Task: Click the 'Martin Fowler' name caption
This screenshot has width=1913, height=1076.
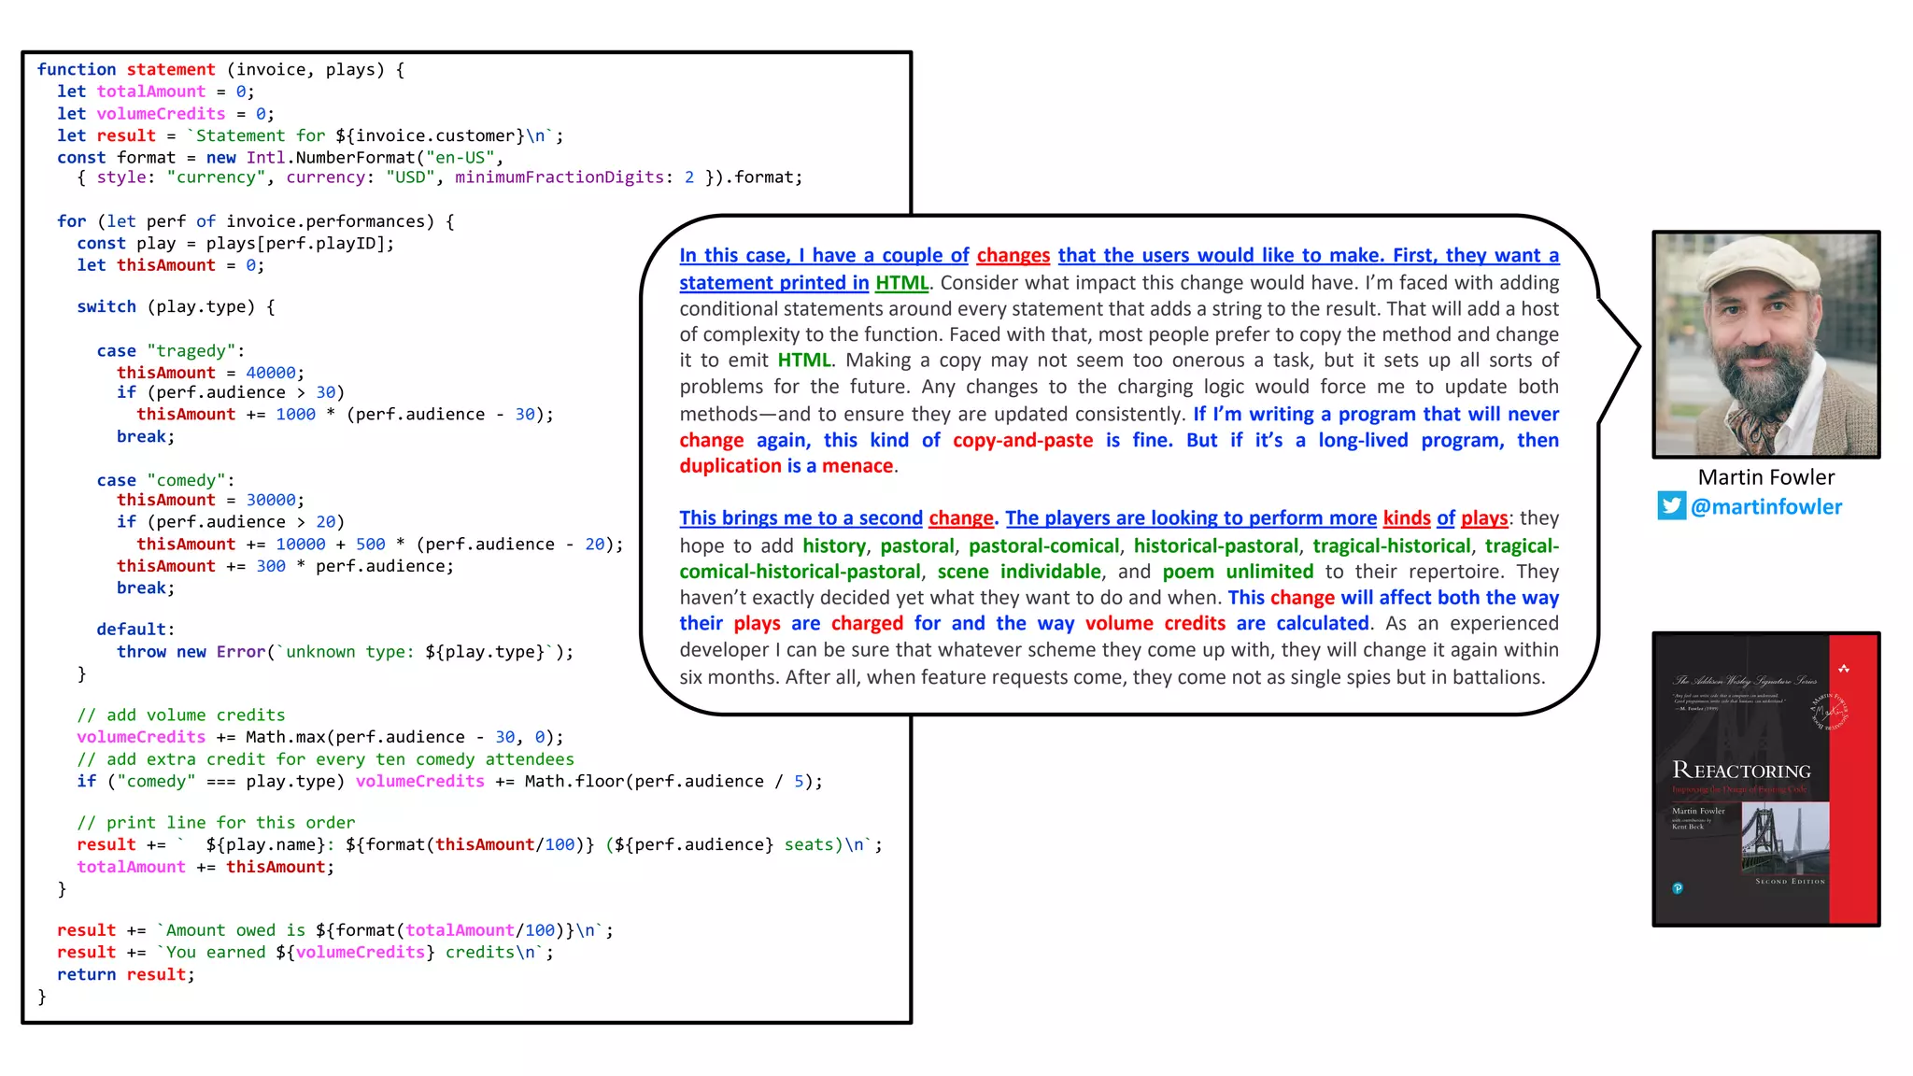Action: click(x=1765, y=477)
